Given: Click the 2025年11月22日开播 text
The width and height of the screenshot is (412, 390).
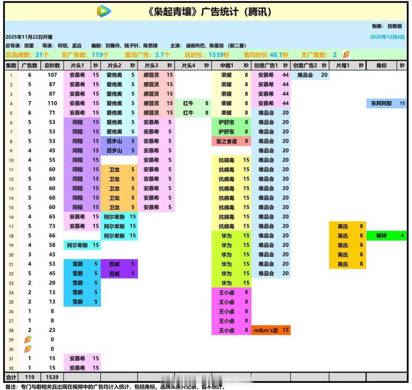Looking at the screenshot, I should click(29, 37).
